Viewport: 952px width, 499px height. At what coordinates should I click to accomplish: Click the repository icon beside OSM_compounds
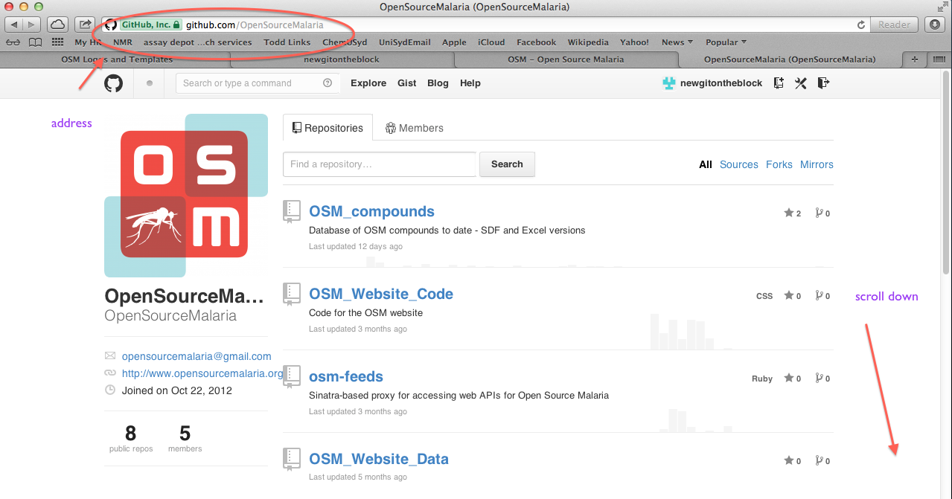(x=292, y=211)
